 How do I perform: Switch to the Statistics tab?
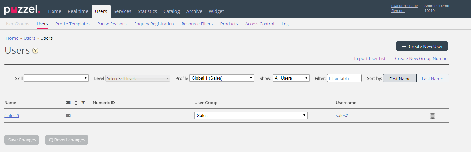pyautogui.click(x=147, y=11)
